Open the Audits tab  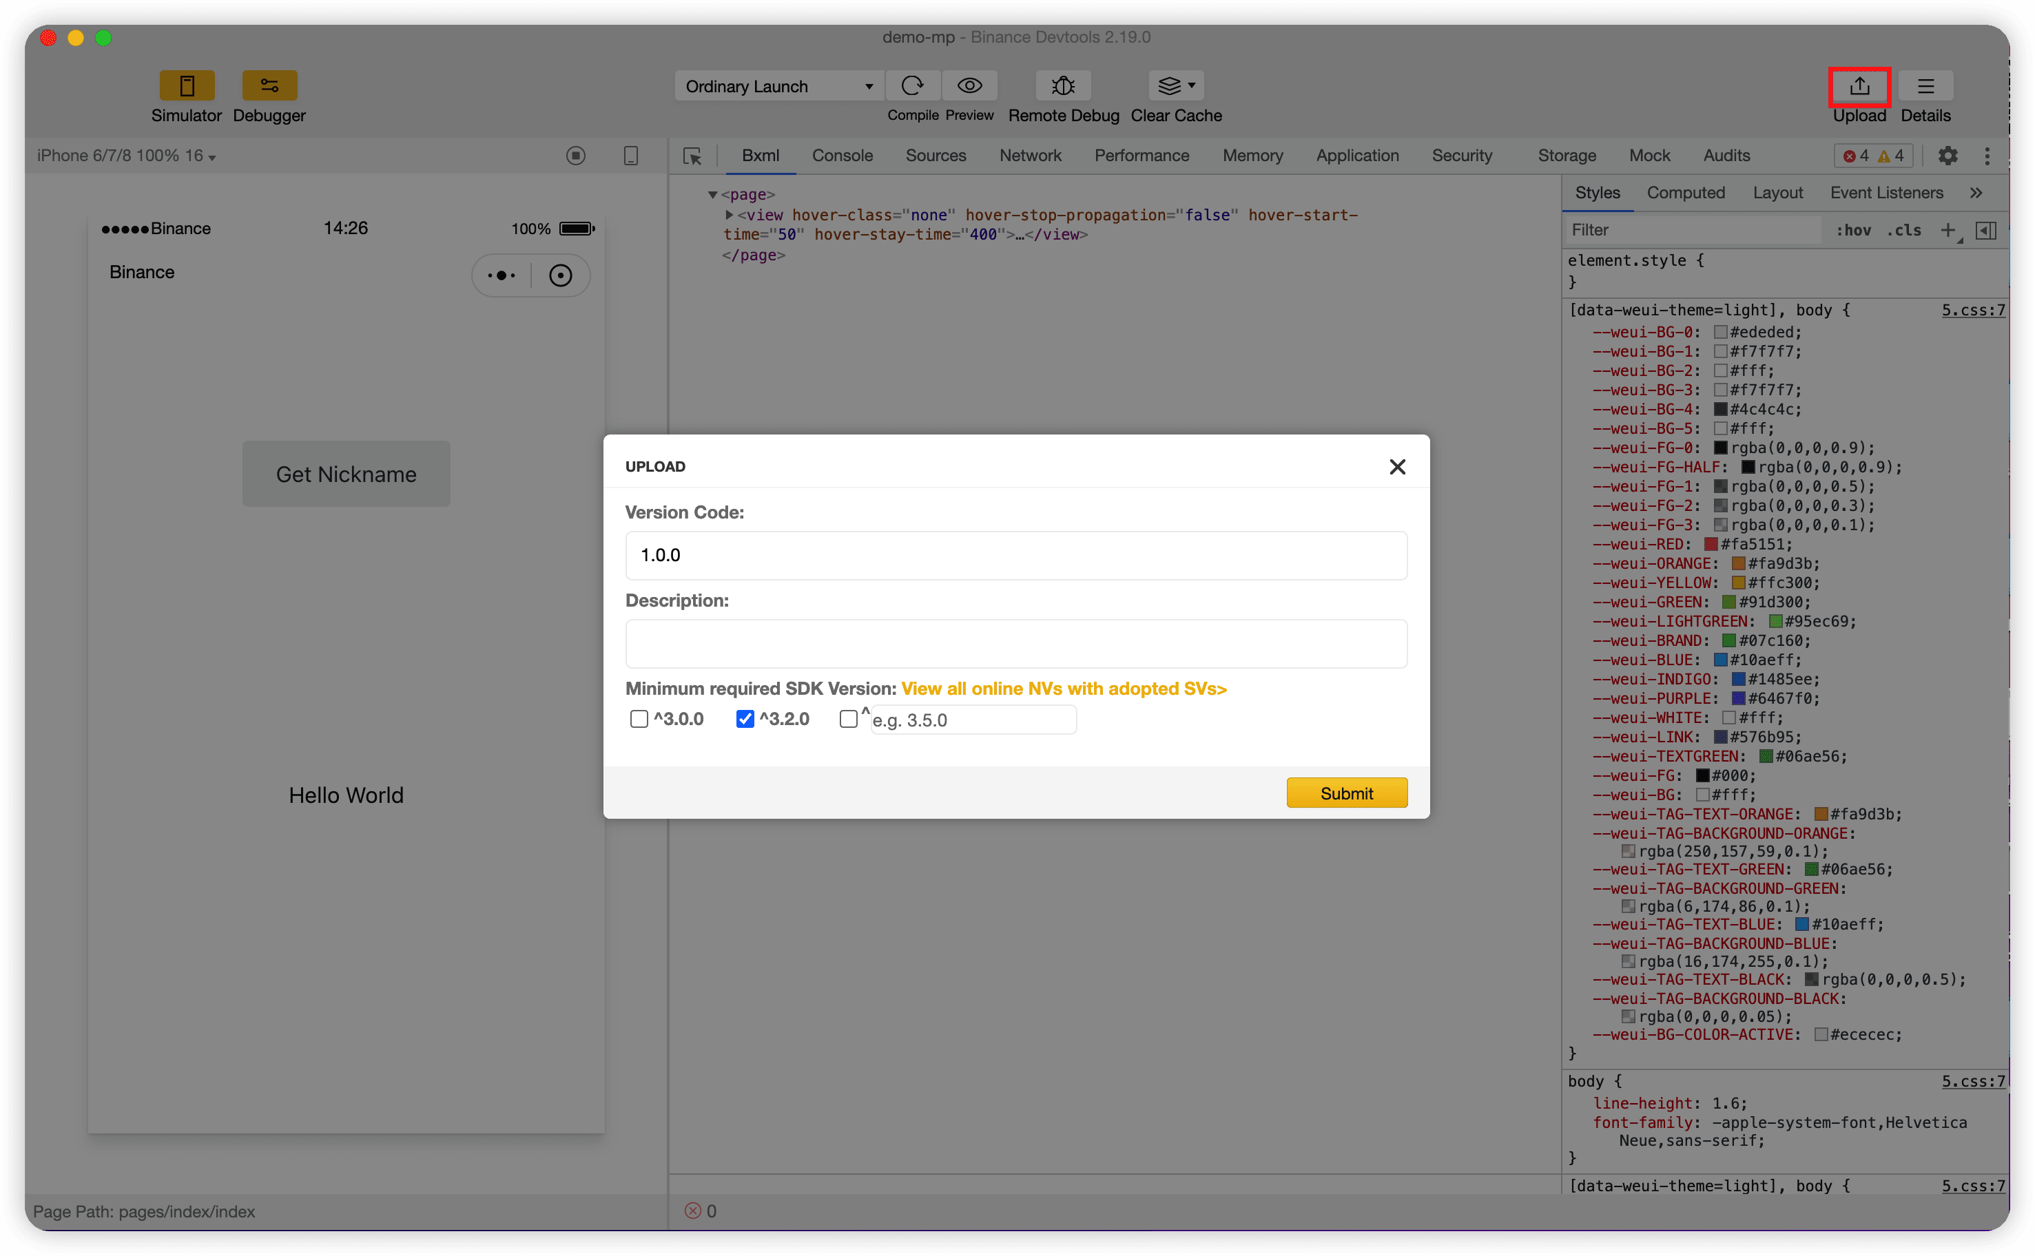click(1726, 156)
